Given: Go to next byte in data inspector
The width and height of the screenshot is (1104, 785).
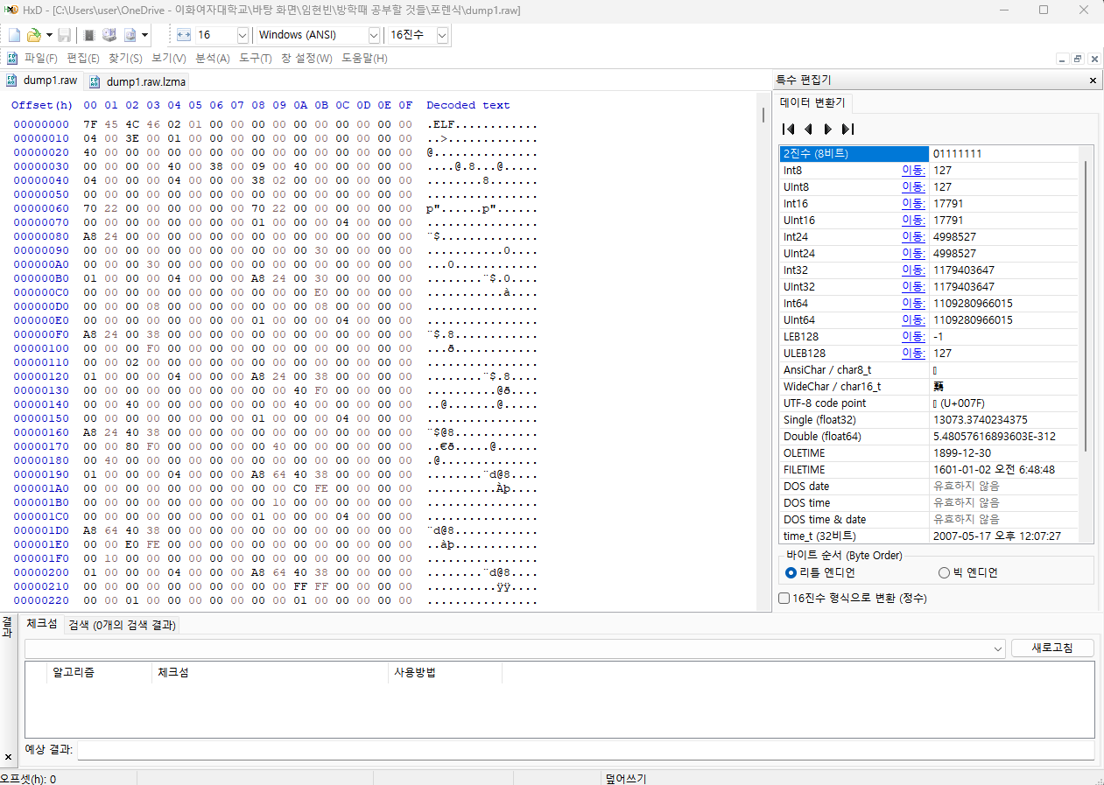Looking at the screenshot, I should point(827,129).
